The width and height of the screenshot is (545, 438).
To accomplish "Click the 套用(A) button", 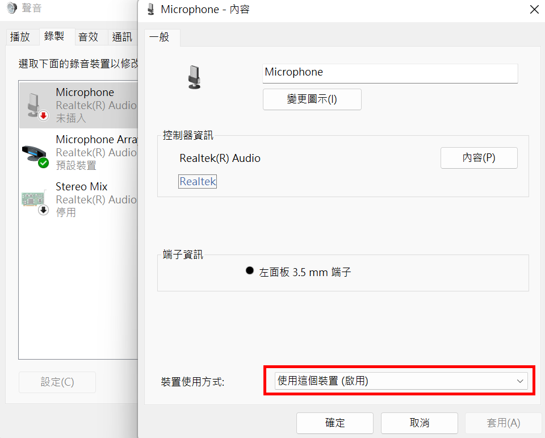I will click(504, 423).
